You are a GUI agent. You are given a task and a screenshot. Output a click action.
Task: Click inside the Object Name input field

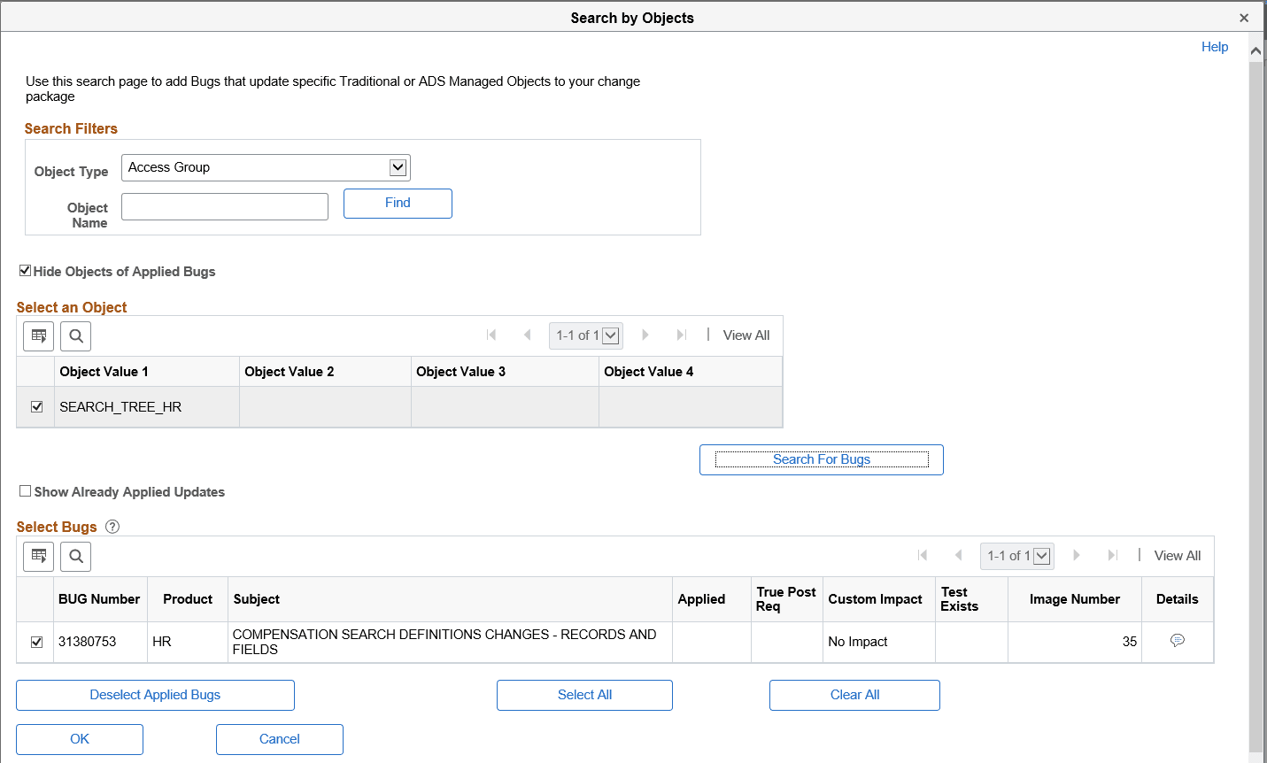224,206
